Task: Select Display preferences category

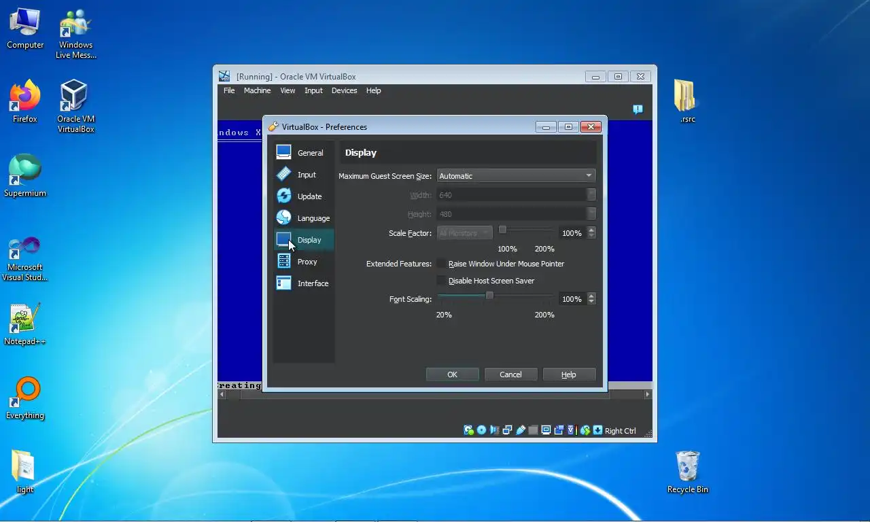Action: click(x=303, y=240)
